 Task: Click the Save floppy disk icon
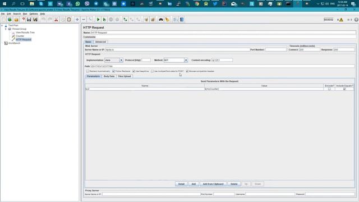click(29, 20)
